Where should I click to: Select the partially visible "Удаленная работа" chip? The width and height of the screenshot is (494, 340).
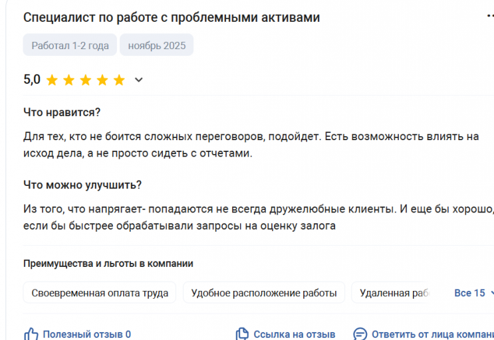[x=392, y=293]
